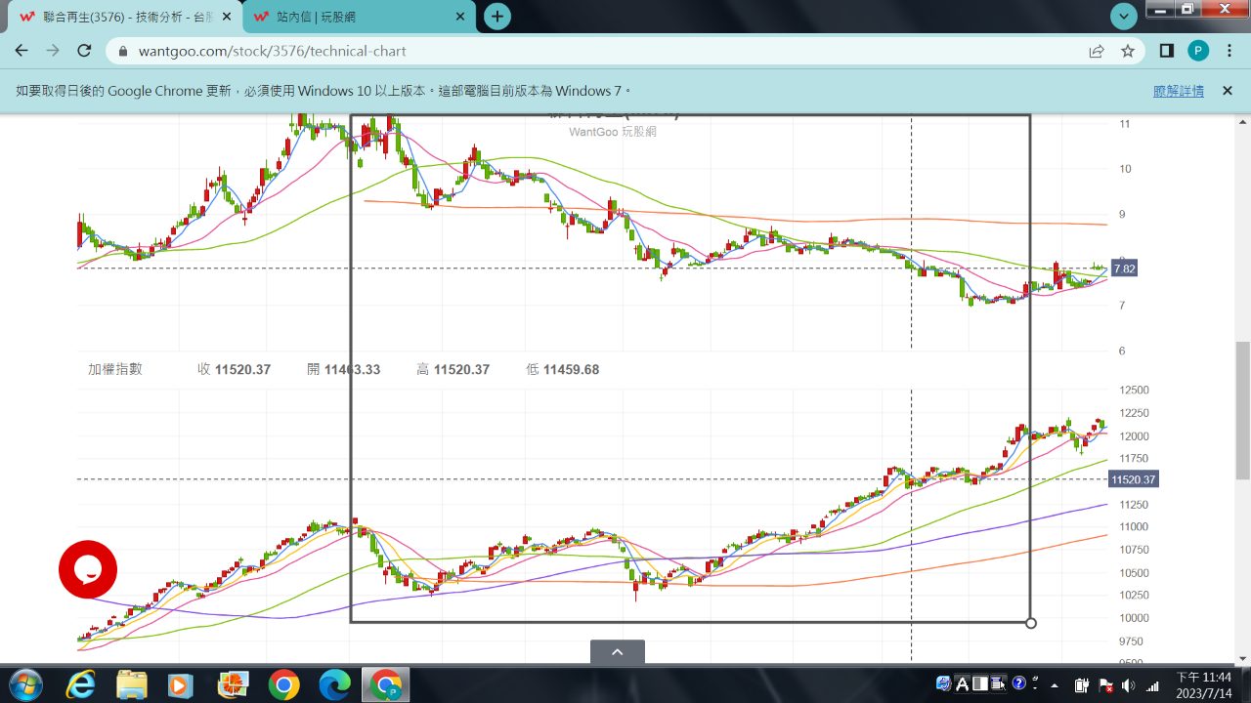Open a new browser tab
Image resolution: width=1251 pixels, height=703 pixels.
[x=497, y=17]
